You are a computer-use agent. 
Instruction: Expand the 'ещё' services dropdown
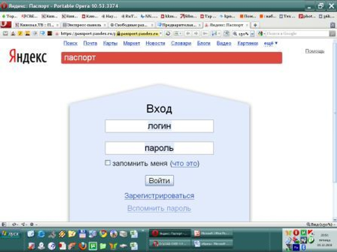tap(270, 43)
